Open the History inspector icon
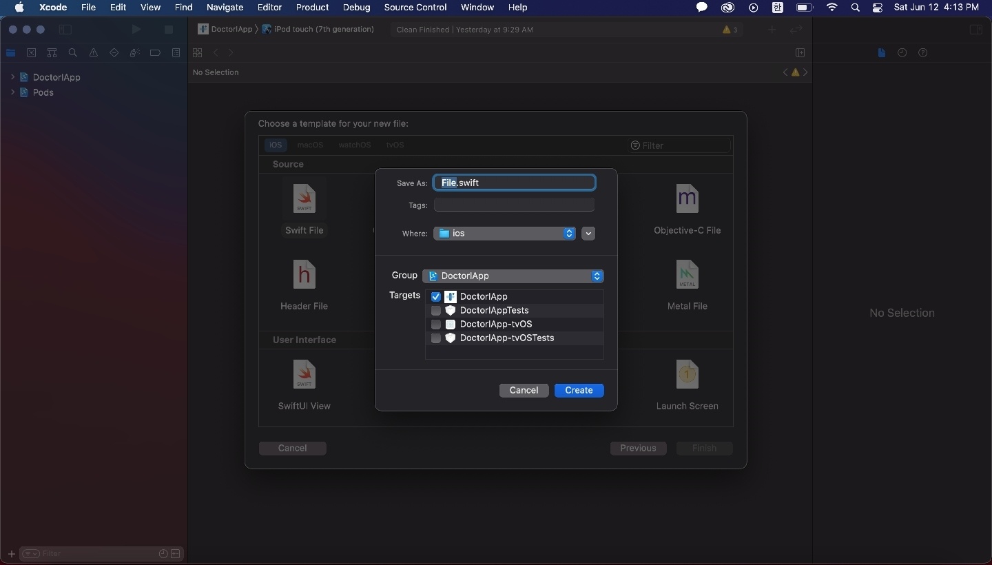 click(902, 53)
